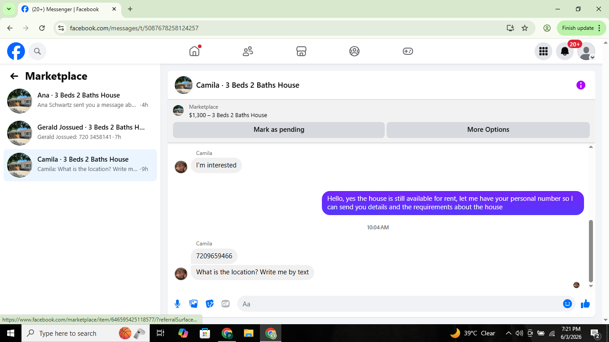The width and height of the screenshot is (609, 342).
Task: Click Camila's chat header profile photo
Action: tap(184, 85)
